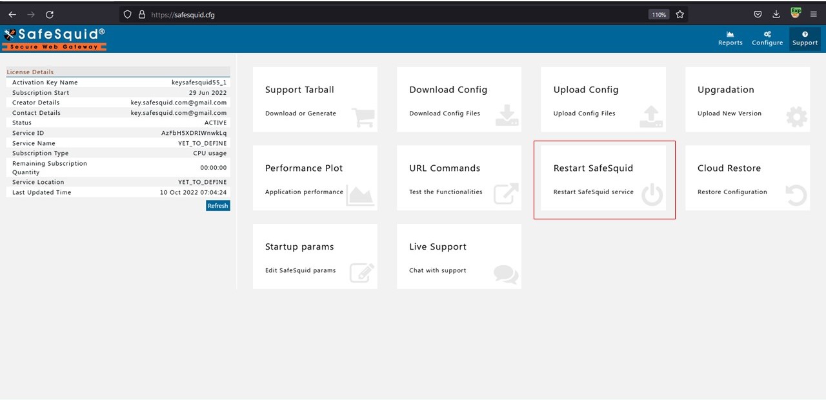The image size is (826, 400).
Task: Open the Configure tab
Action: 767,39
